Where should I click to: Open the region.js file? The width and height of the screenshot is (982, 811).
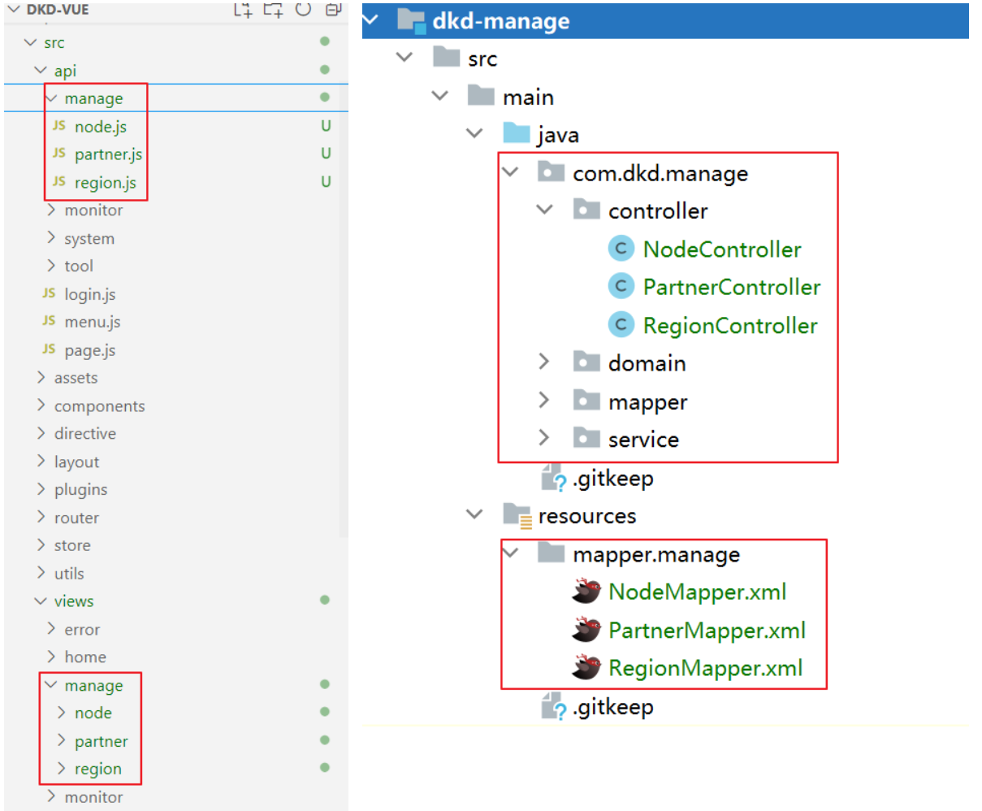point(106,183)
